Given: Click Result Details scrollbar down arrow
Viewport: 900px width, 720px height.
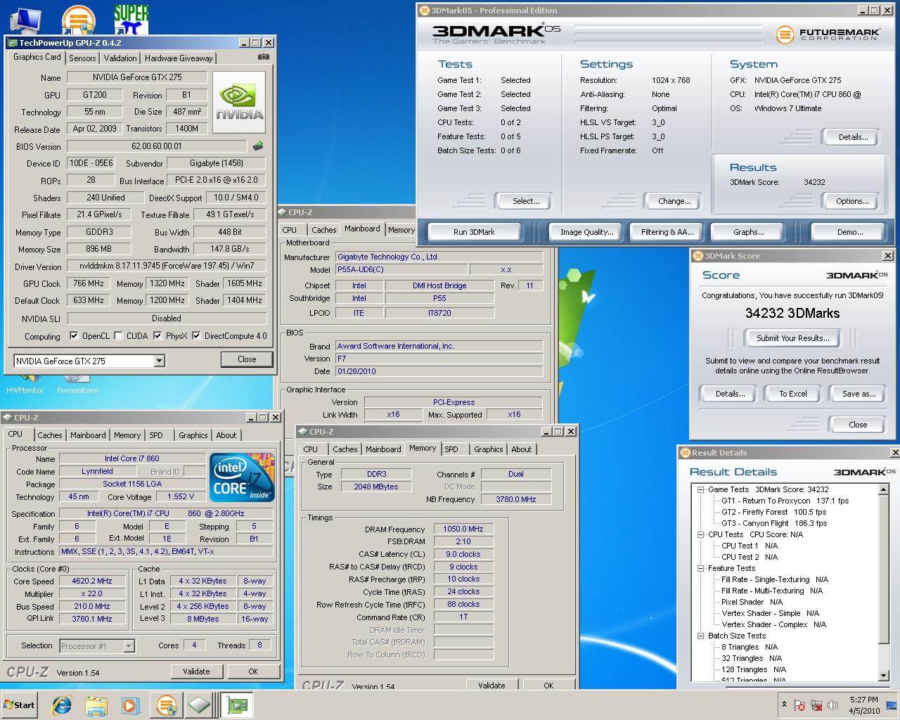Looking at the screenshot, I should click(884, 676).
